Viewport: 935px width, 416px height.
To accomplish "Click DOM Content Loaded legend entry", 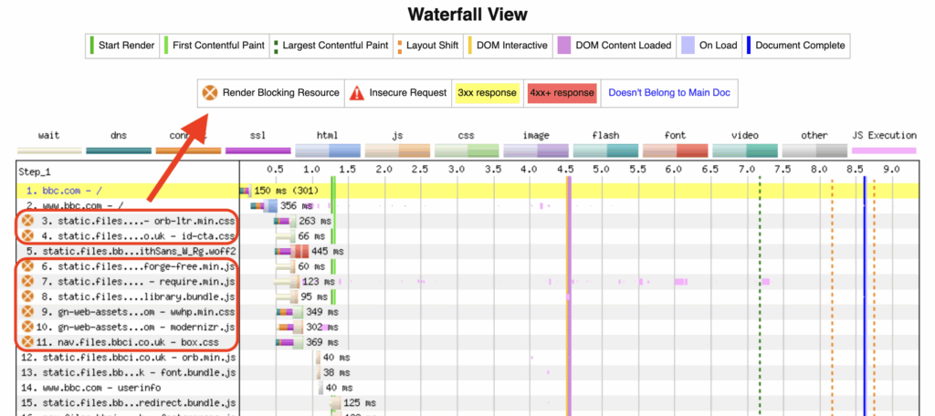I will 615,46.
